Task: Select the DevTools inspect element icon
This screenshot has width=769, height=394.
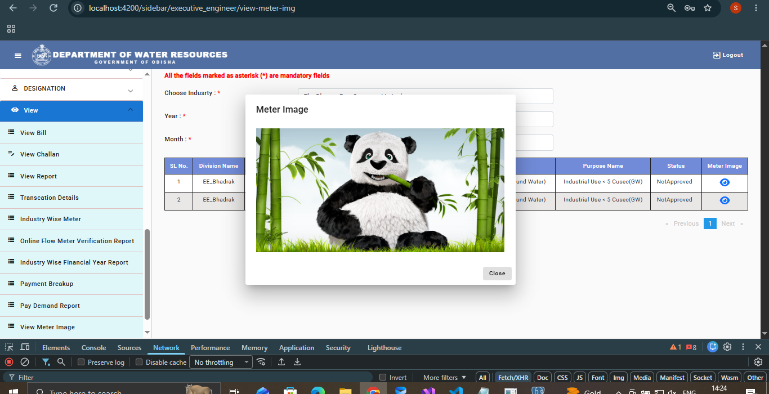Action: pos(10,347)
